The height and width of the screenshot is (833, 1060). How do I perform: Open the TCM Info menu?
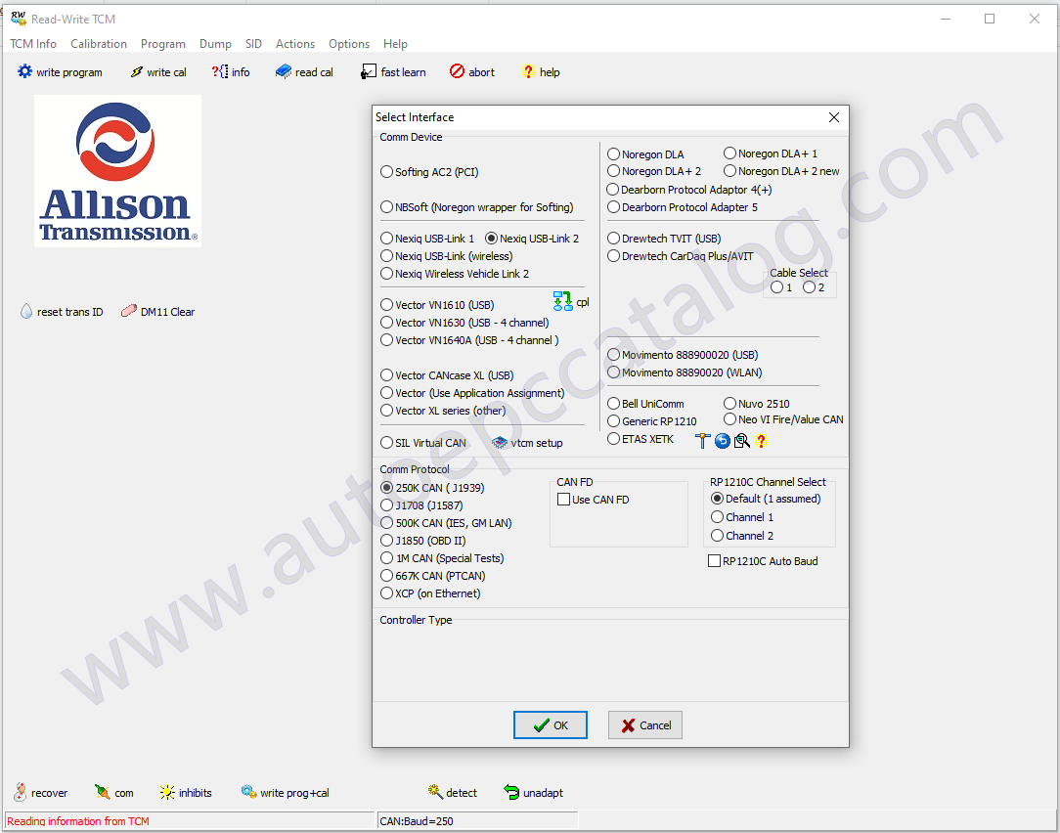click(x=33, y=43)
